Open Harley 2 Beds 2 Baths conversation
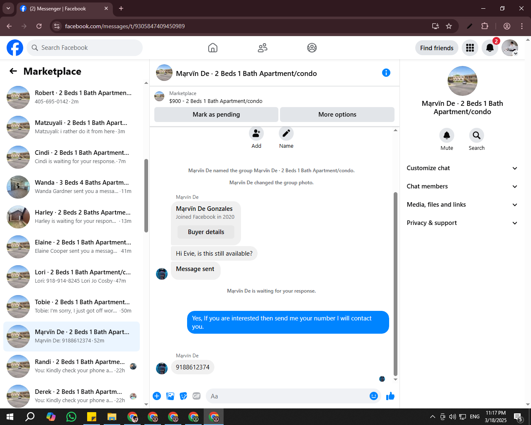531x425 pixels. tap(71, 217)
